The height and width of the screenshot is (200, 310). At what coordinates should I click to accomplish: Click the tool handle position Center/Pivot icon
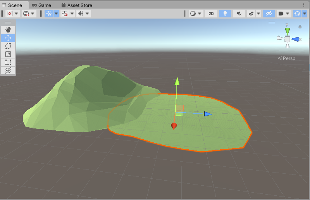point(10,14)
